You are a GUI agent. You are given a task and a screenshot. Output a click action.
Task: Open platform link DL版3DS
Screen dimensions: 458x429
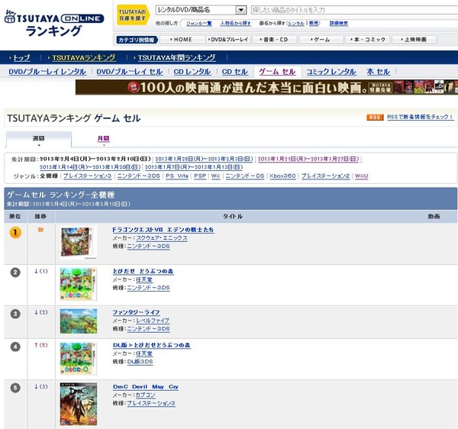click(x=140, y=362)
